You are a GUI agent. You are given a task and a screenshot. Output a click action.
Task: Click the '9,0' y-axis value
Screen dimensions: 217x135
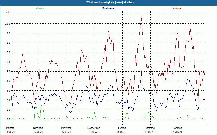(8, 33)
